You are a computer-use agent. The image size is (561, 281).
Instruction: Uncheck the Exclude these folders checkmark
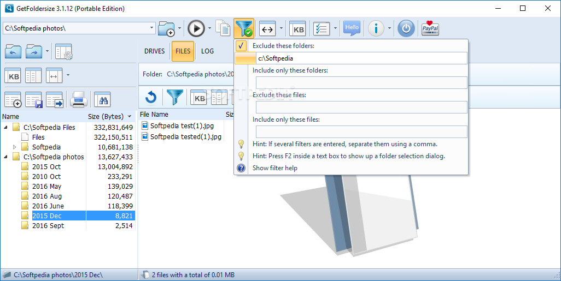241,46
